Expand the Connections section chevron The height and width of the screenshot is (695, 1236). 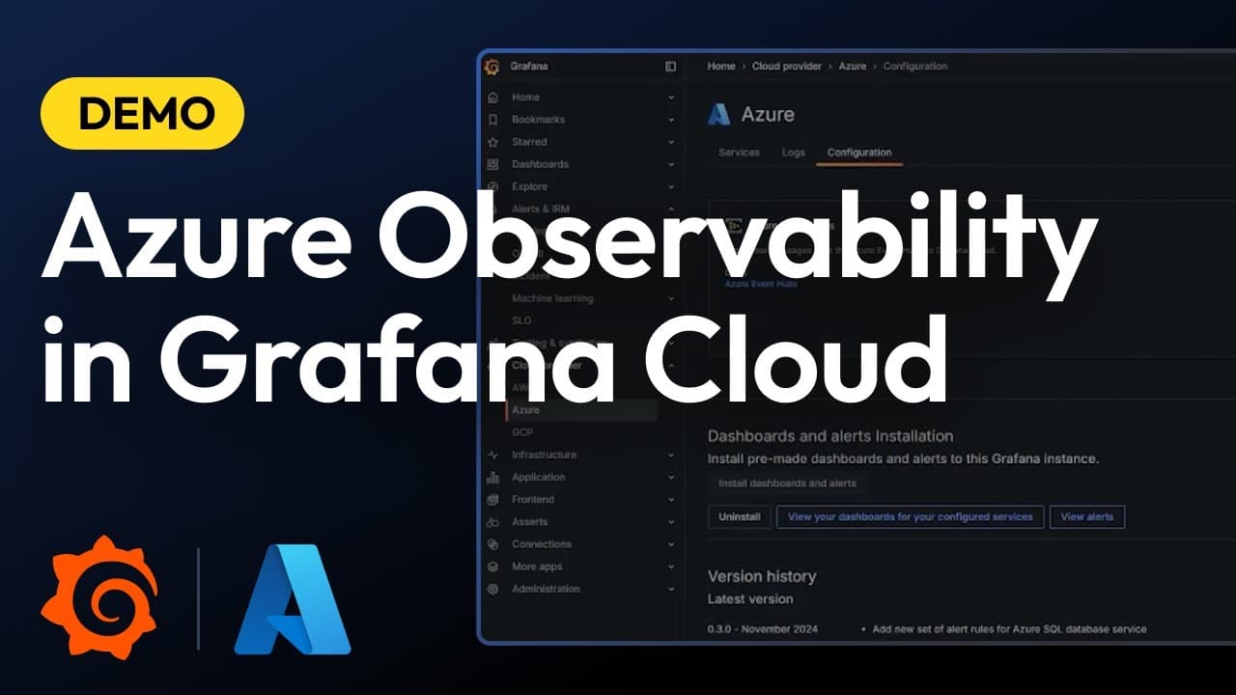pos(671,544)
